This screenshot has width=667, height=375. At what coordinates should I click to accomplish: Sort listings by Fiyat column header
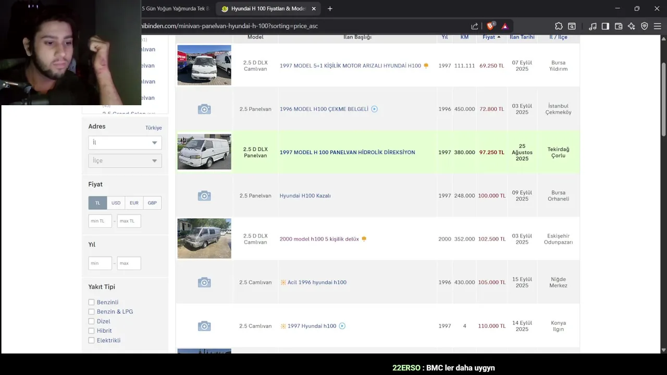coord(491,37)
